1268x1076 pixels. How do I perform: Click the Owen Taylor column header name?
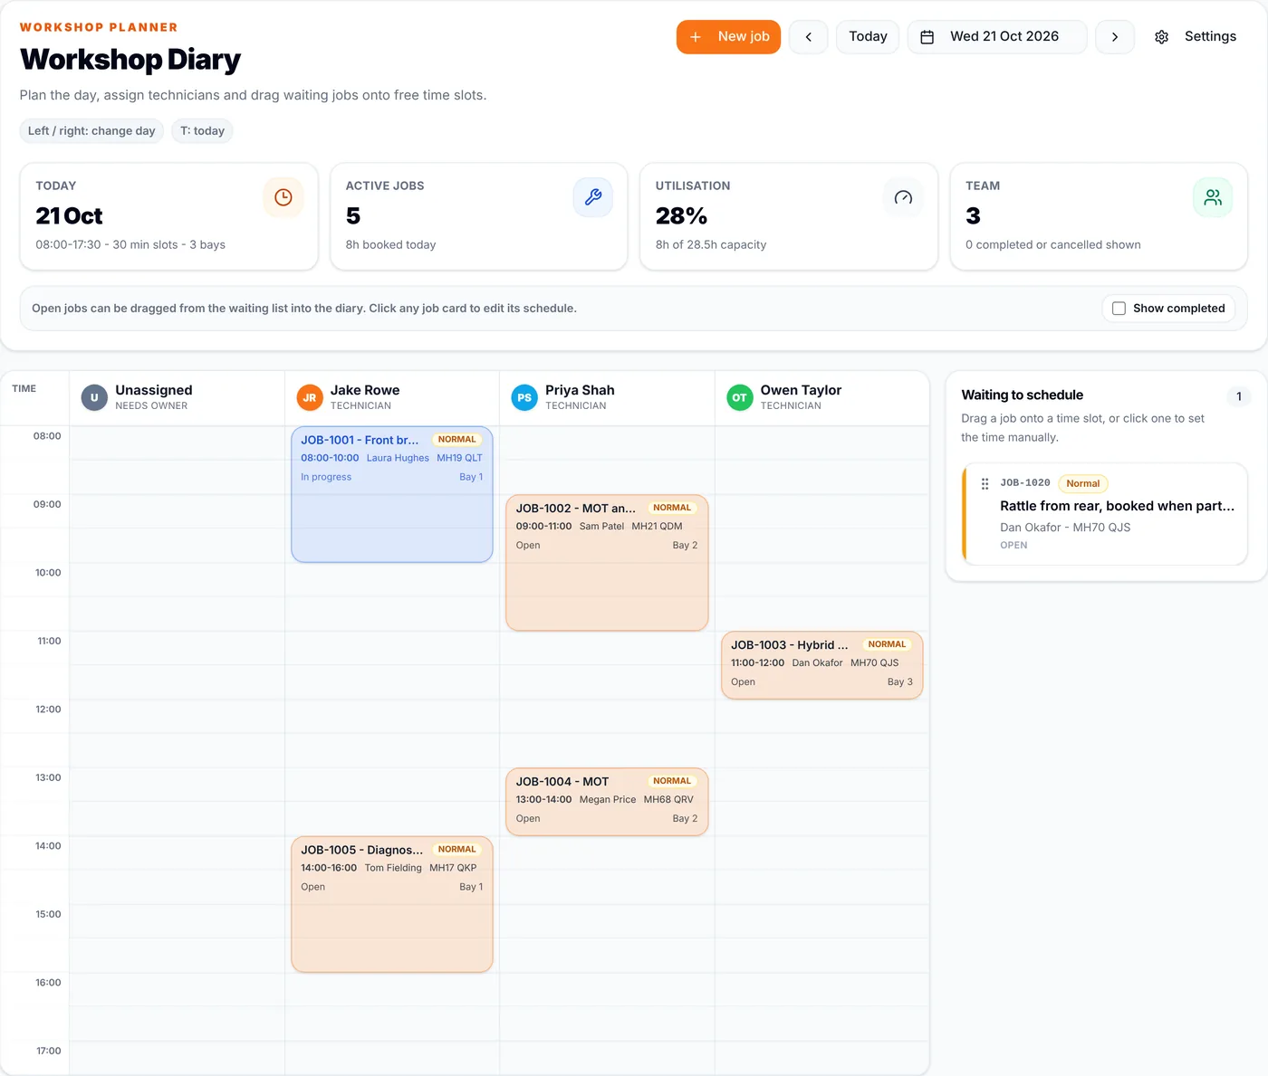coord(801,390)
